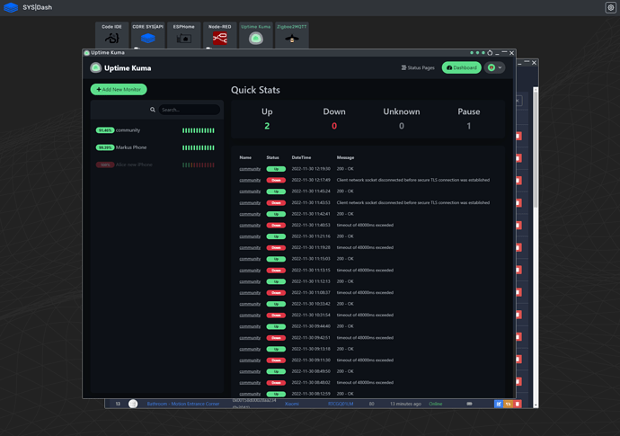Open the RTCGQ01LM model link
The width and height of the screenshot is (620, 436).
click(x=341, y=404)
